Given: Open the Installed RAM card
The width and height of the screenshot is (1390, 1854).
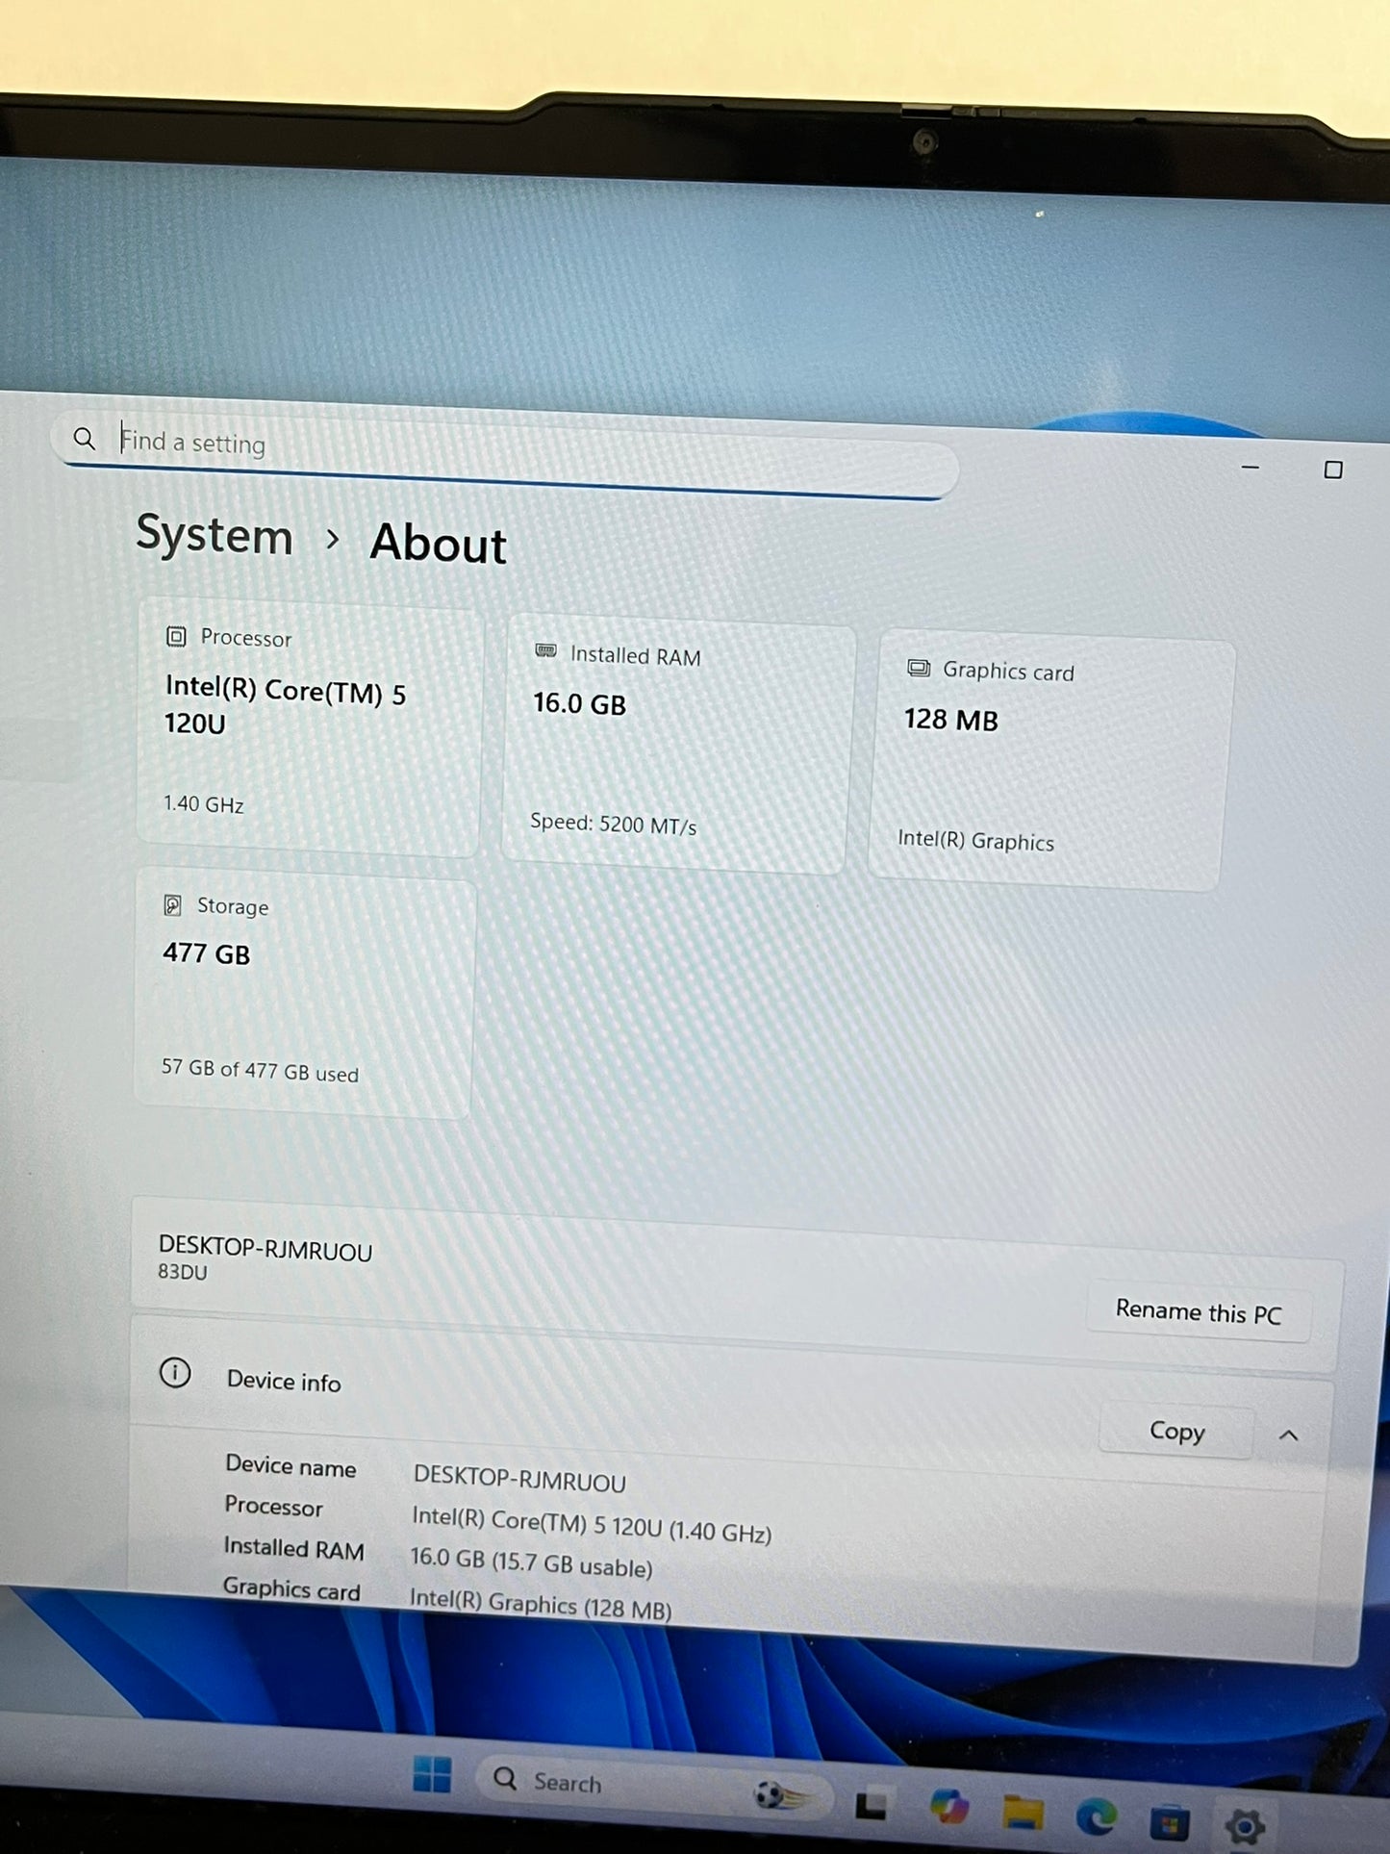Looking at the screenshot, I should coord(677,745).
